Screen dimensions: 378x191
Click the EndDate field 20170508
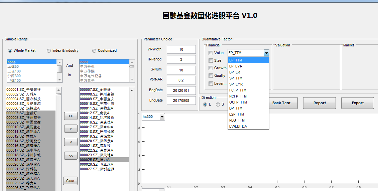(x=181, y=101)
